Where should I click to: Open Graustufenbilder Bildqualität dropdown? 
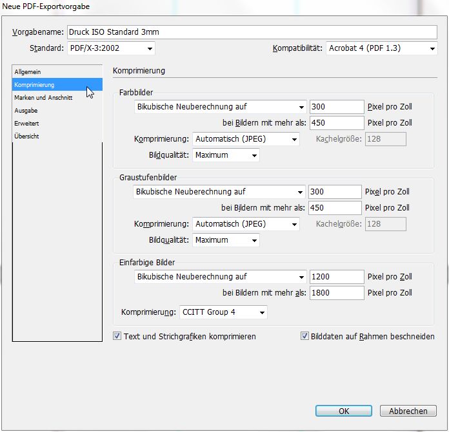(226, 240)
